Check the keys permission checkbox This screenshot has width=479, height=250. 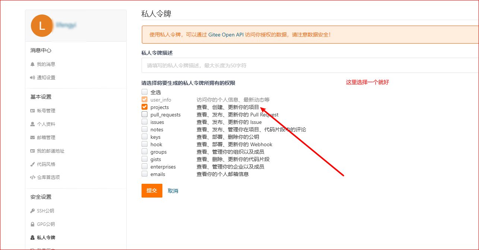(145, 137)
